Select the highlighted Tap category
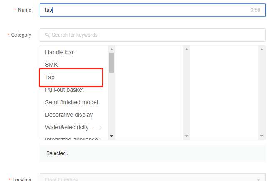Screen dimensions: 267x181 (x=50, y=77)
